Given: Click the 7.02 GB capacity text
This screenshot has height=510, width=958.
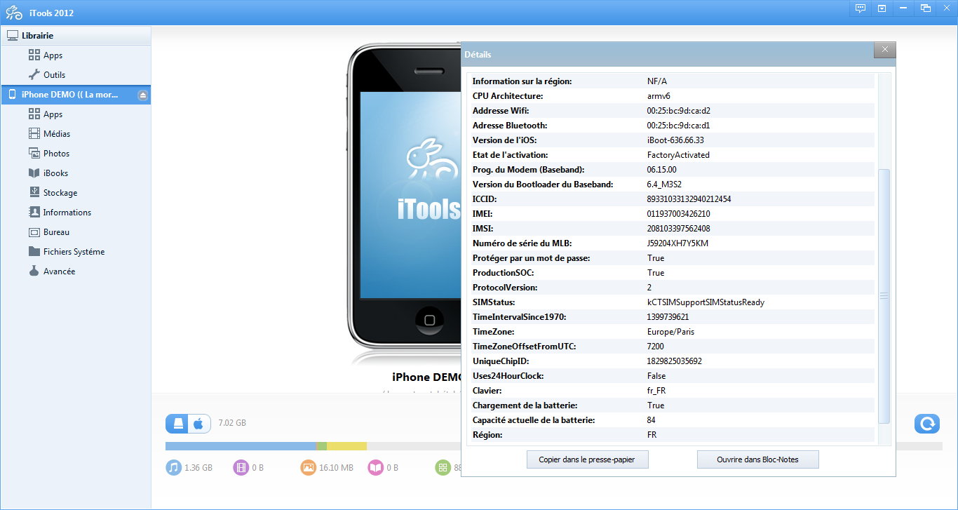Looking at the screenshot, I should tap(232, 423).
